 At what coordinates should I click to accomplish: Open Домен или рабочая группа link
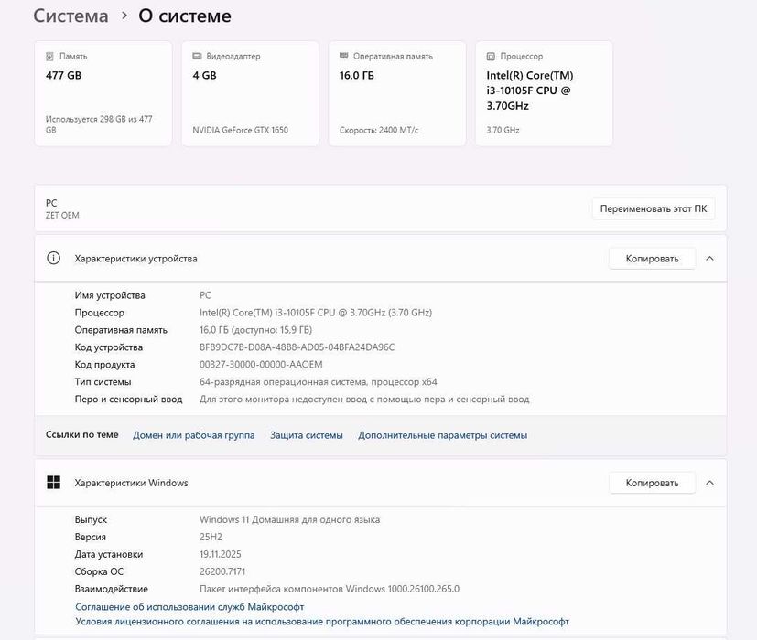tap(193, 435)
